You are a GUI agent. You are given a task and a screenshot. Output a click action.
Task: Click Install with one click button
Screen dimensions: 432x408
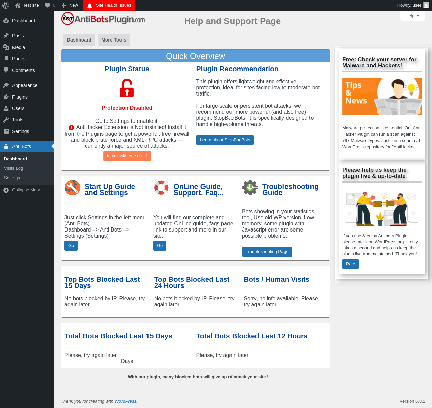127,156
